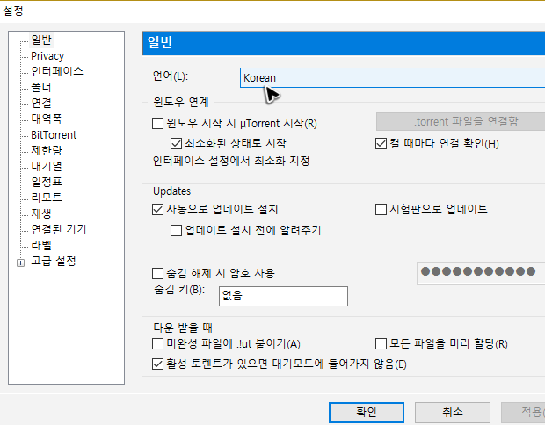545x425 pixels.
Task: Enable 윈도우 시작 시 µTorrent 시작
Action: 158,123
